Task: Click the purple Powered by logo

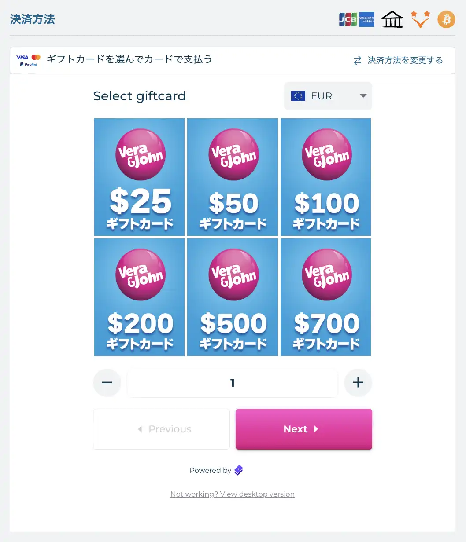Action: pyautogui.click(x=238, y=470)
